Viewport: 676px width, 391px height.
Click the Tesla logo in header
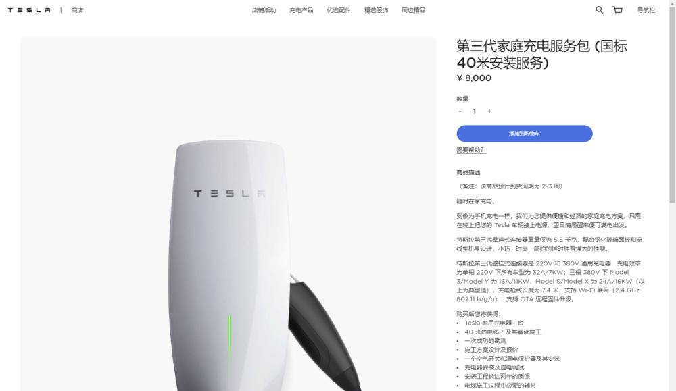(x=29, y=10)
